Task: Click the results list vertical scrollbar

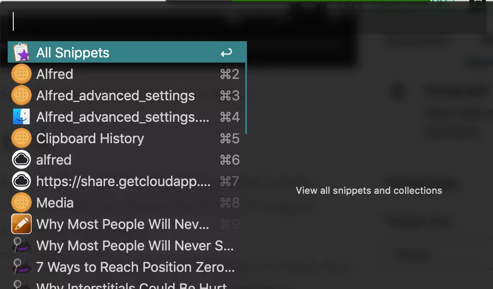Action: (246, 98)
